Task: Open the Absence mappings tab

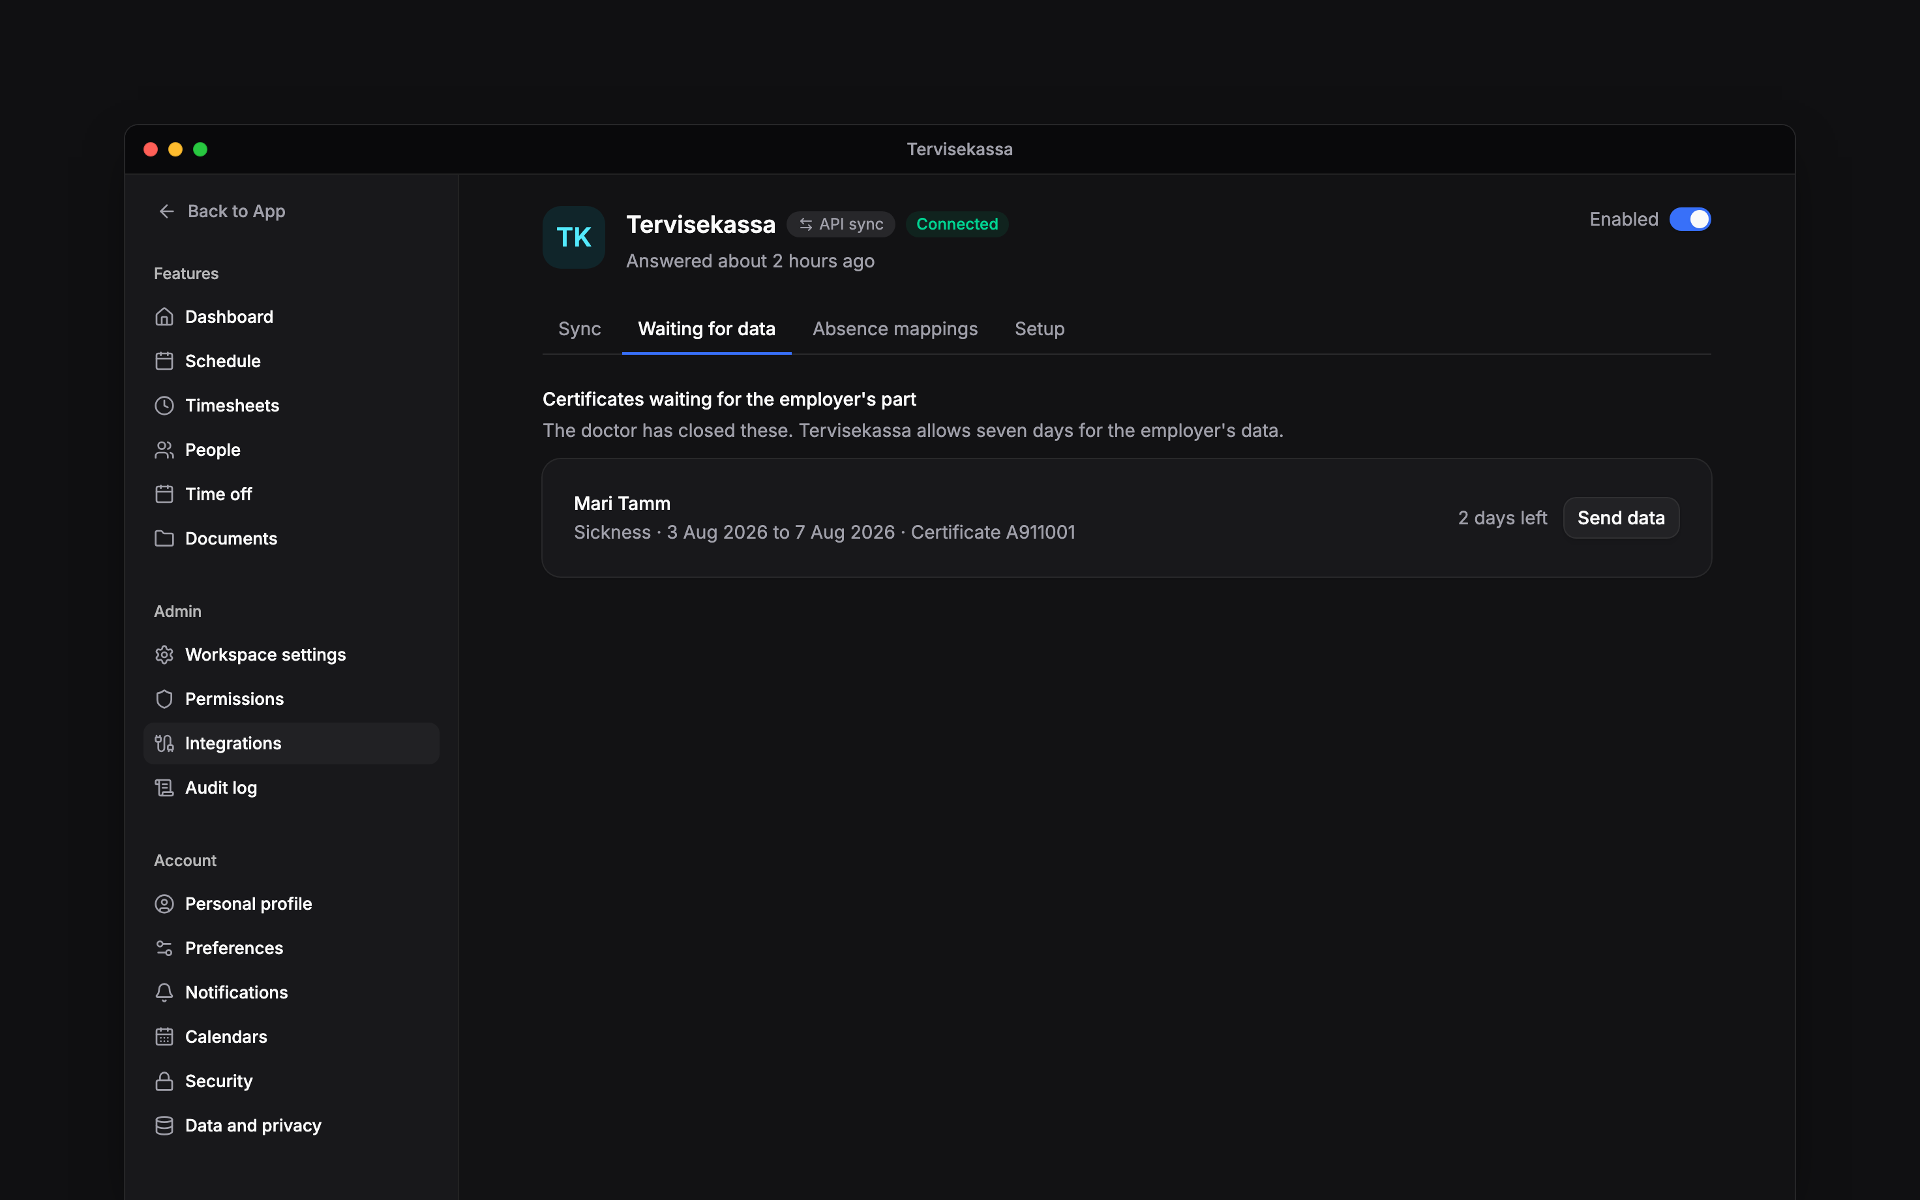Action: tap(895, 329)
